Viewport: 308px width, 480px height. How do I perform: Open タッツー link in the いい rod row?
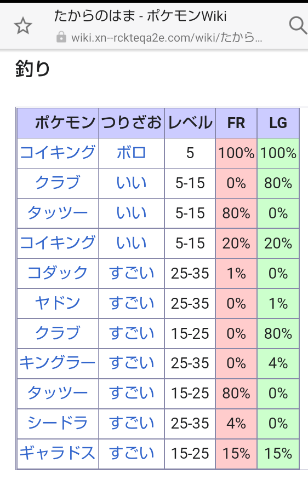(58, 213)
